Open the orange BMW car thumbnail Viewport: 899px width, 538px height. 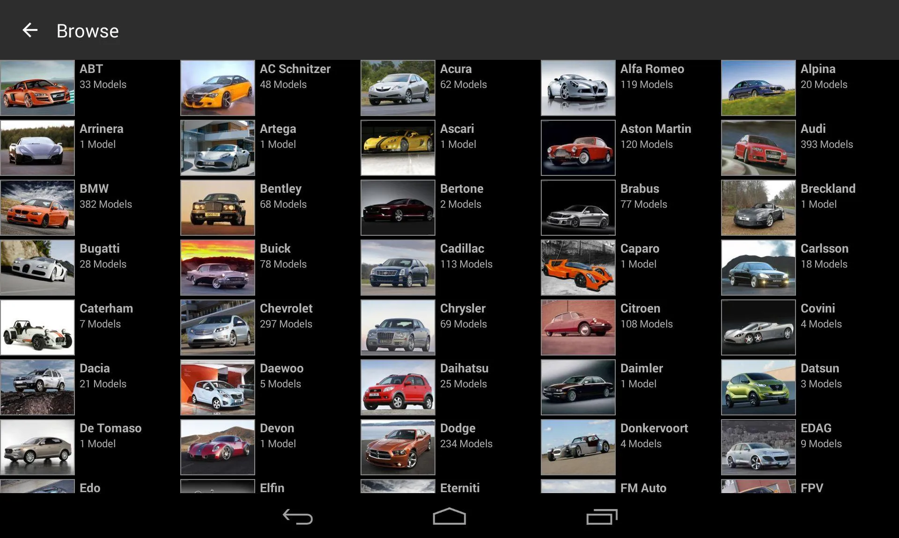click(37, 208)
